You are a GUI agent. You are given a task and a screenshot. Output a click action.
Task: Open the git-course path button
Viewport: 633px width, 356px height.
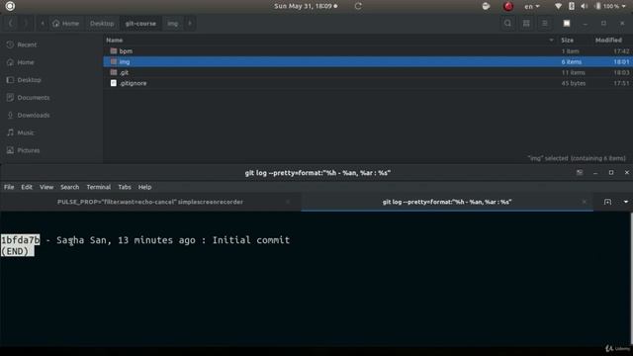pos(140,24)
